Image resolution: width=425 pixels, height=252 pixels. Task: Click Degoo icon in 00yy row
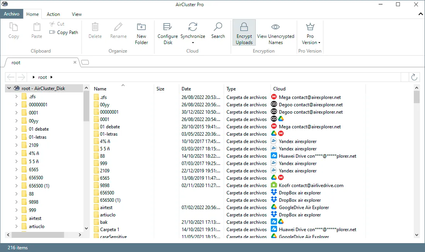tap(274, 104)
